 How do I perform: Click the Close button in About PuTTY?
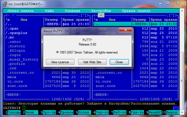(x=119, y=62)
